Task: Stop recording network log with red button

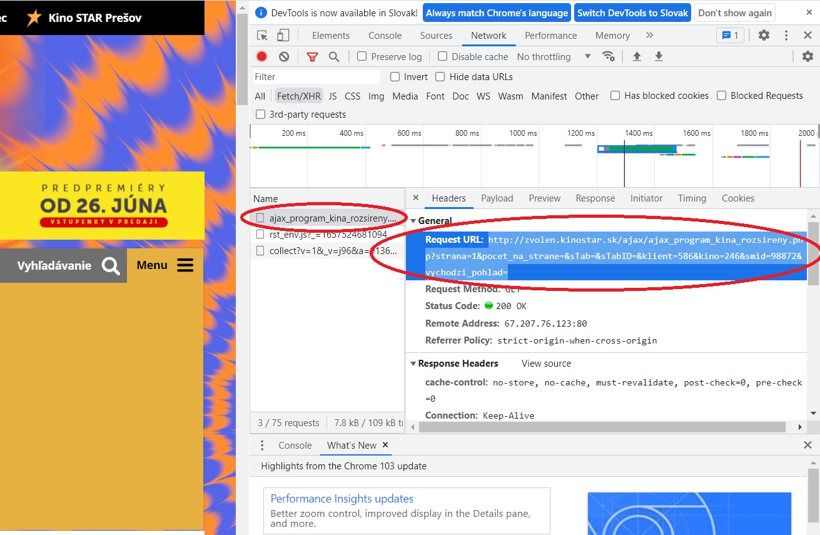Action: (261, 56)
